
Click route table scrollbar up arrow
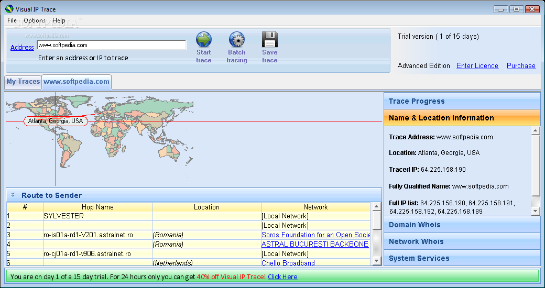376,207
